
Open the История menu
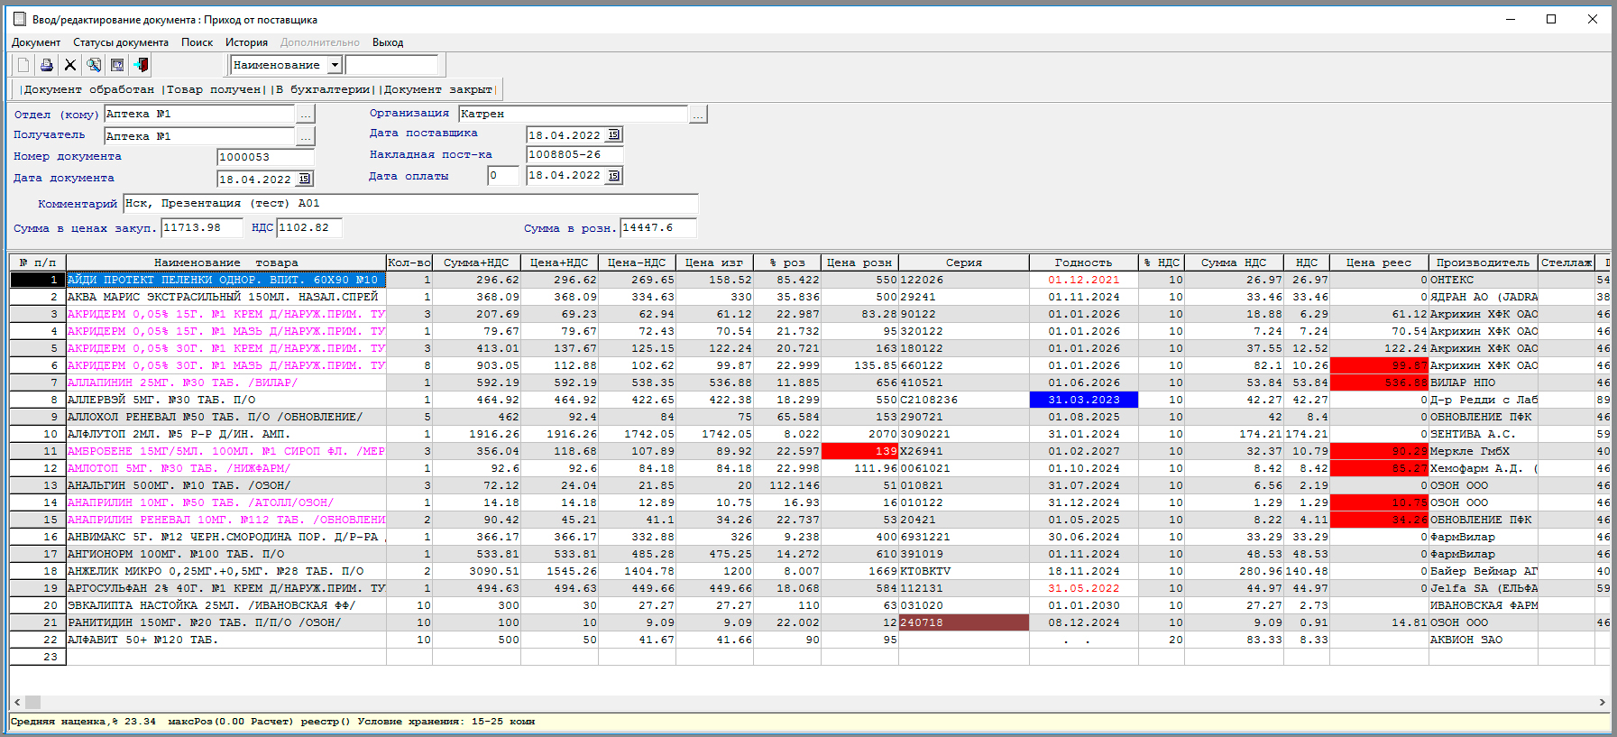[246, 42]
